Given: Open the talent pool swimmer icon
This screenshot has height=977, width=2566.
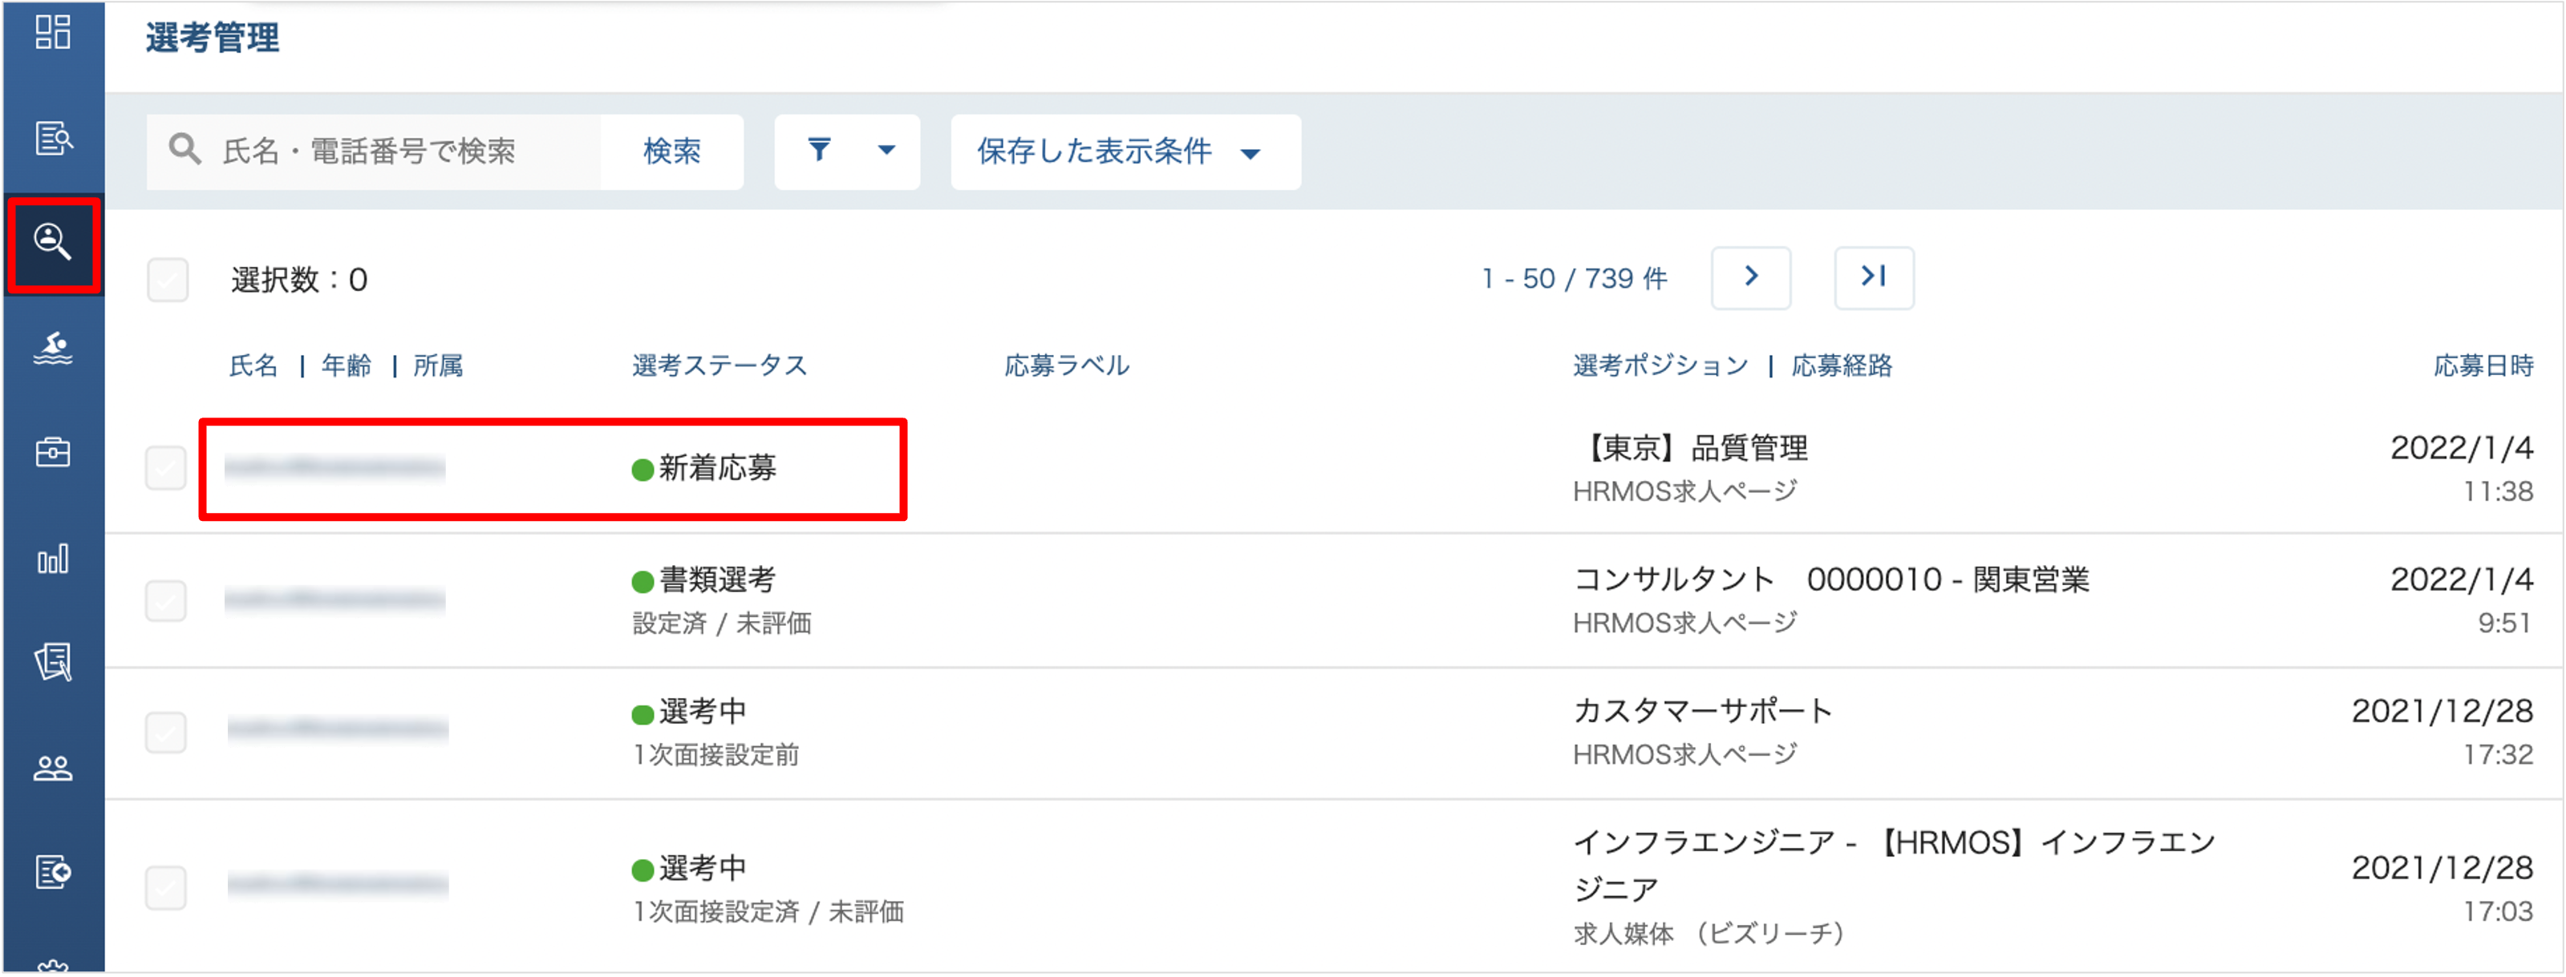Looking at the screenshot, I should [x=53, y=348].
